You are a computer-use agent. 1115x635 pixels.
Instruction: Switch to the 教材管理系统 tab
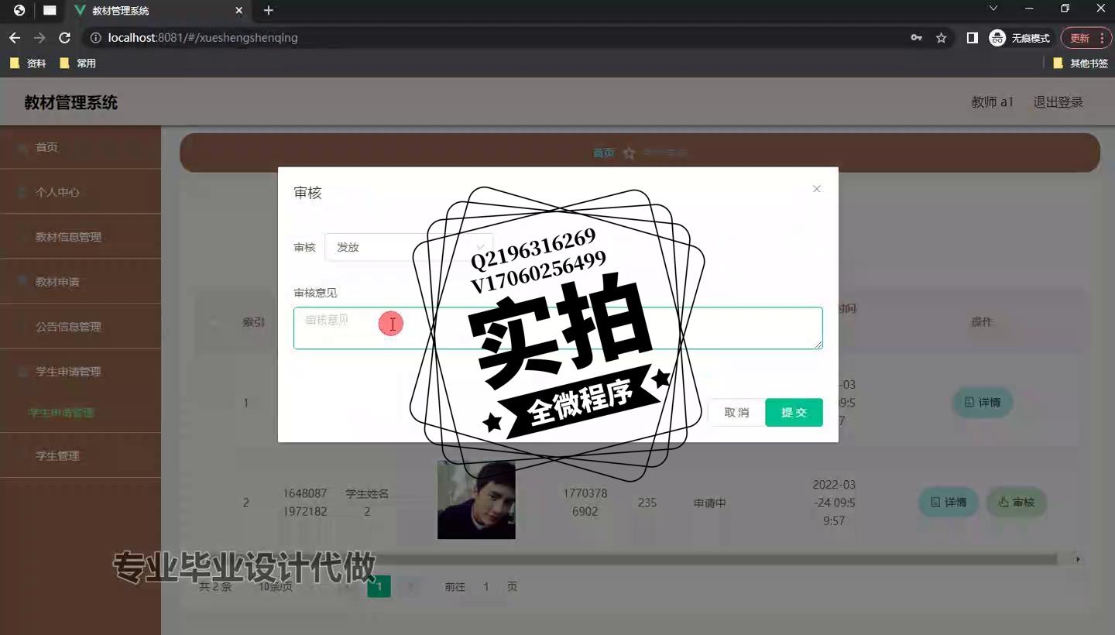tap(159, 11)
